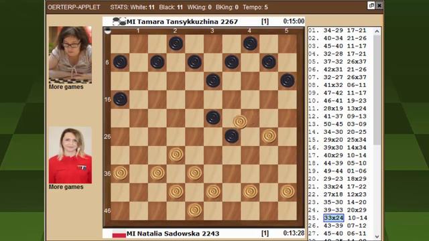
Task: Jump to white's move 06. 42x31
Action: (333, 70)
